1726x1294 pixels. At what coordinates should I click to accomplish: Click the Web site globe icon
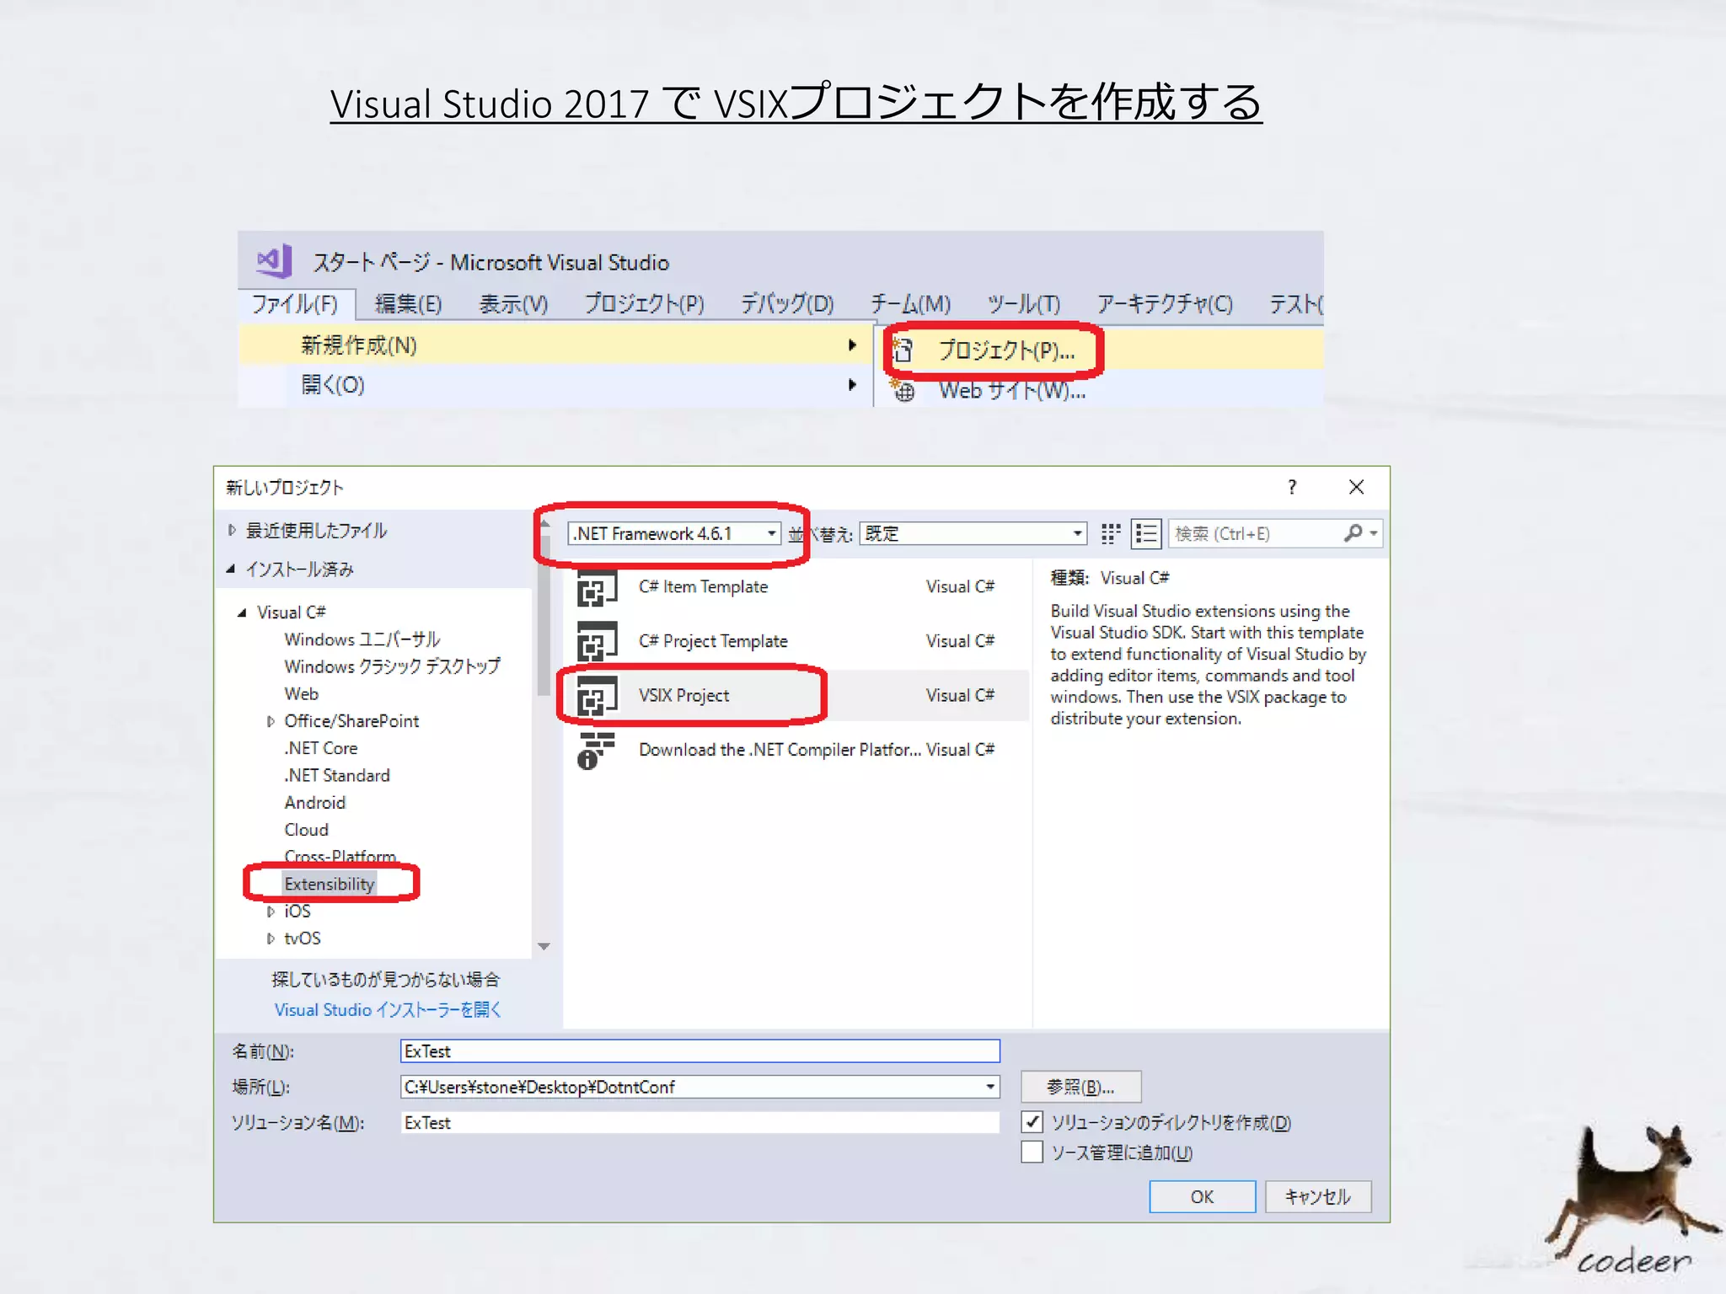pos(903,390)
